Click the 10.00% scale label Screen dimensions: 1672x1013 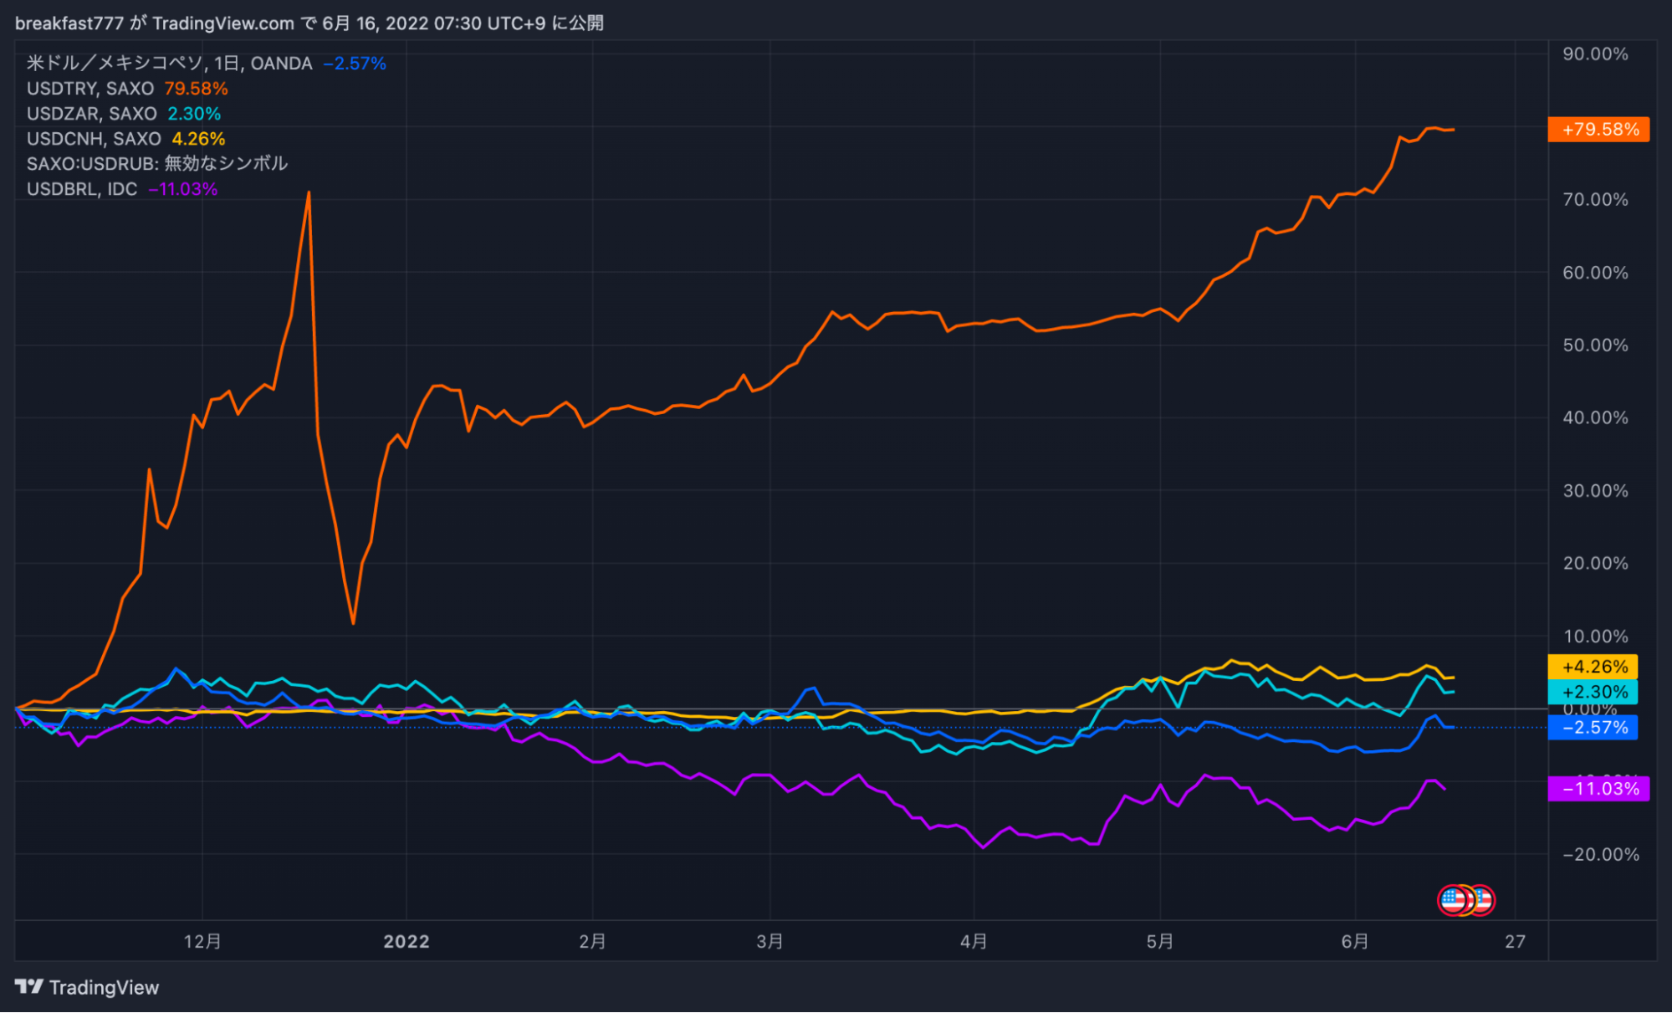1596,637
